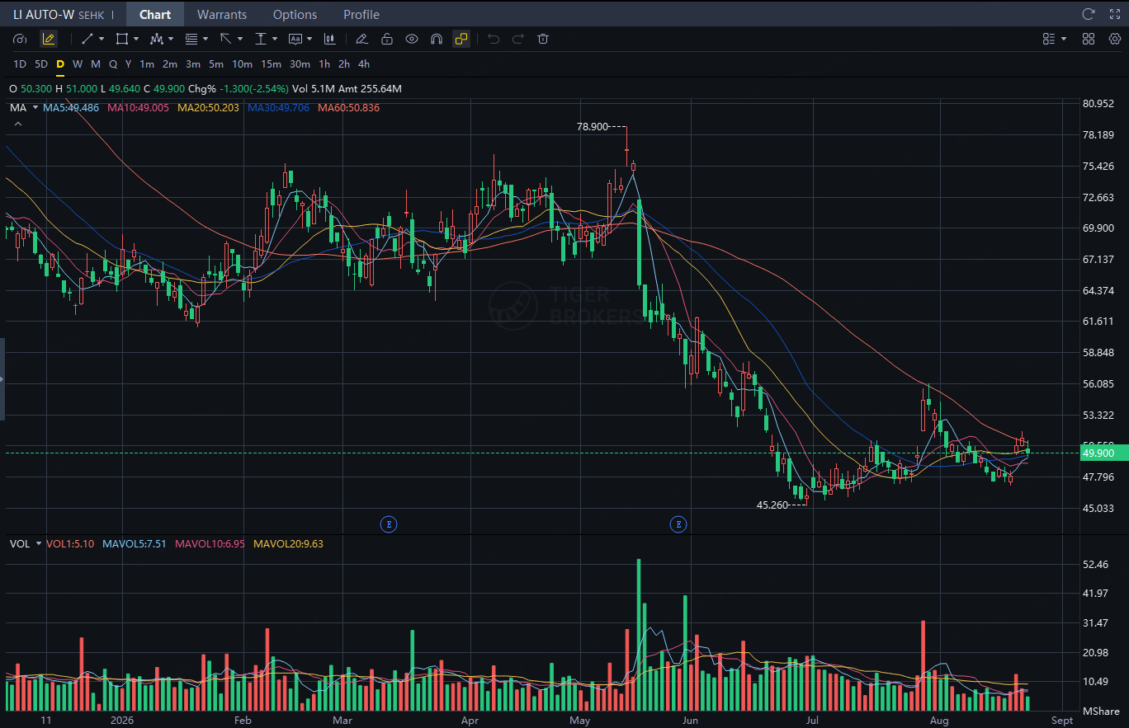Select the daily D period

[x=60, y=64]
